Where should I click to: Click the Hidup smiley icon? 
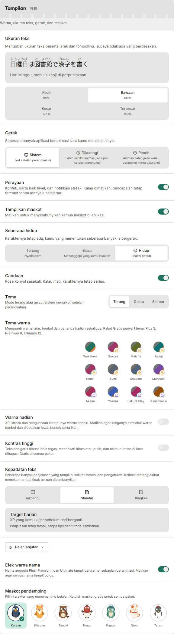tap(135, 251)
